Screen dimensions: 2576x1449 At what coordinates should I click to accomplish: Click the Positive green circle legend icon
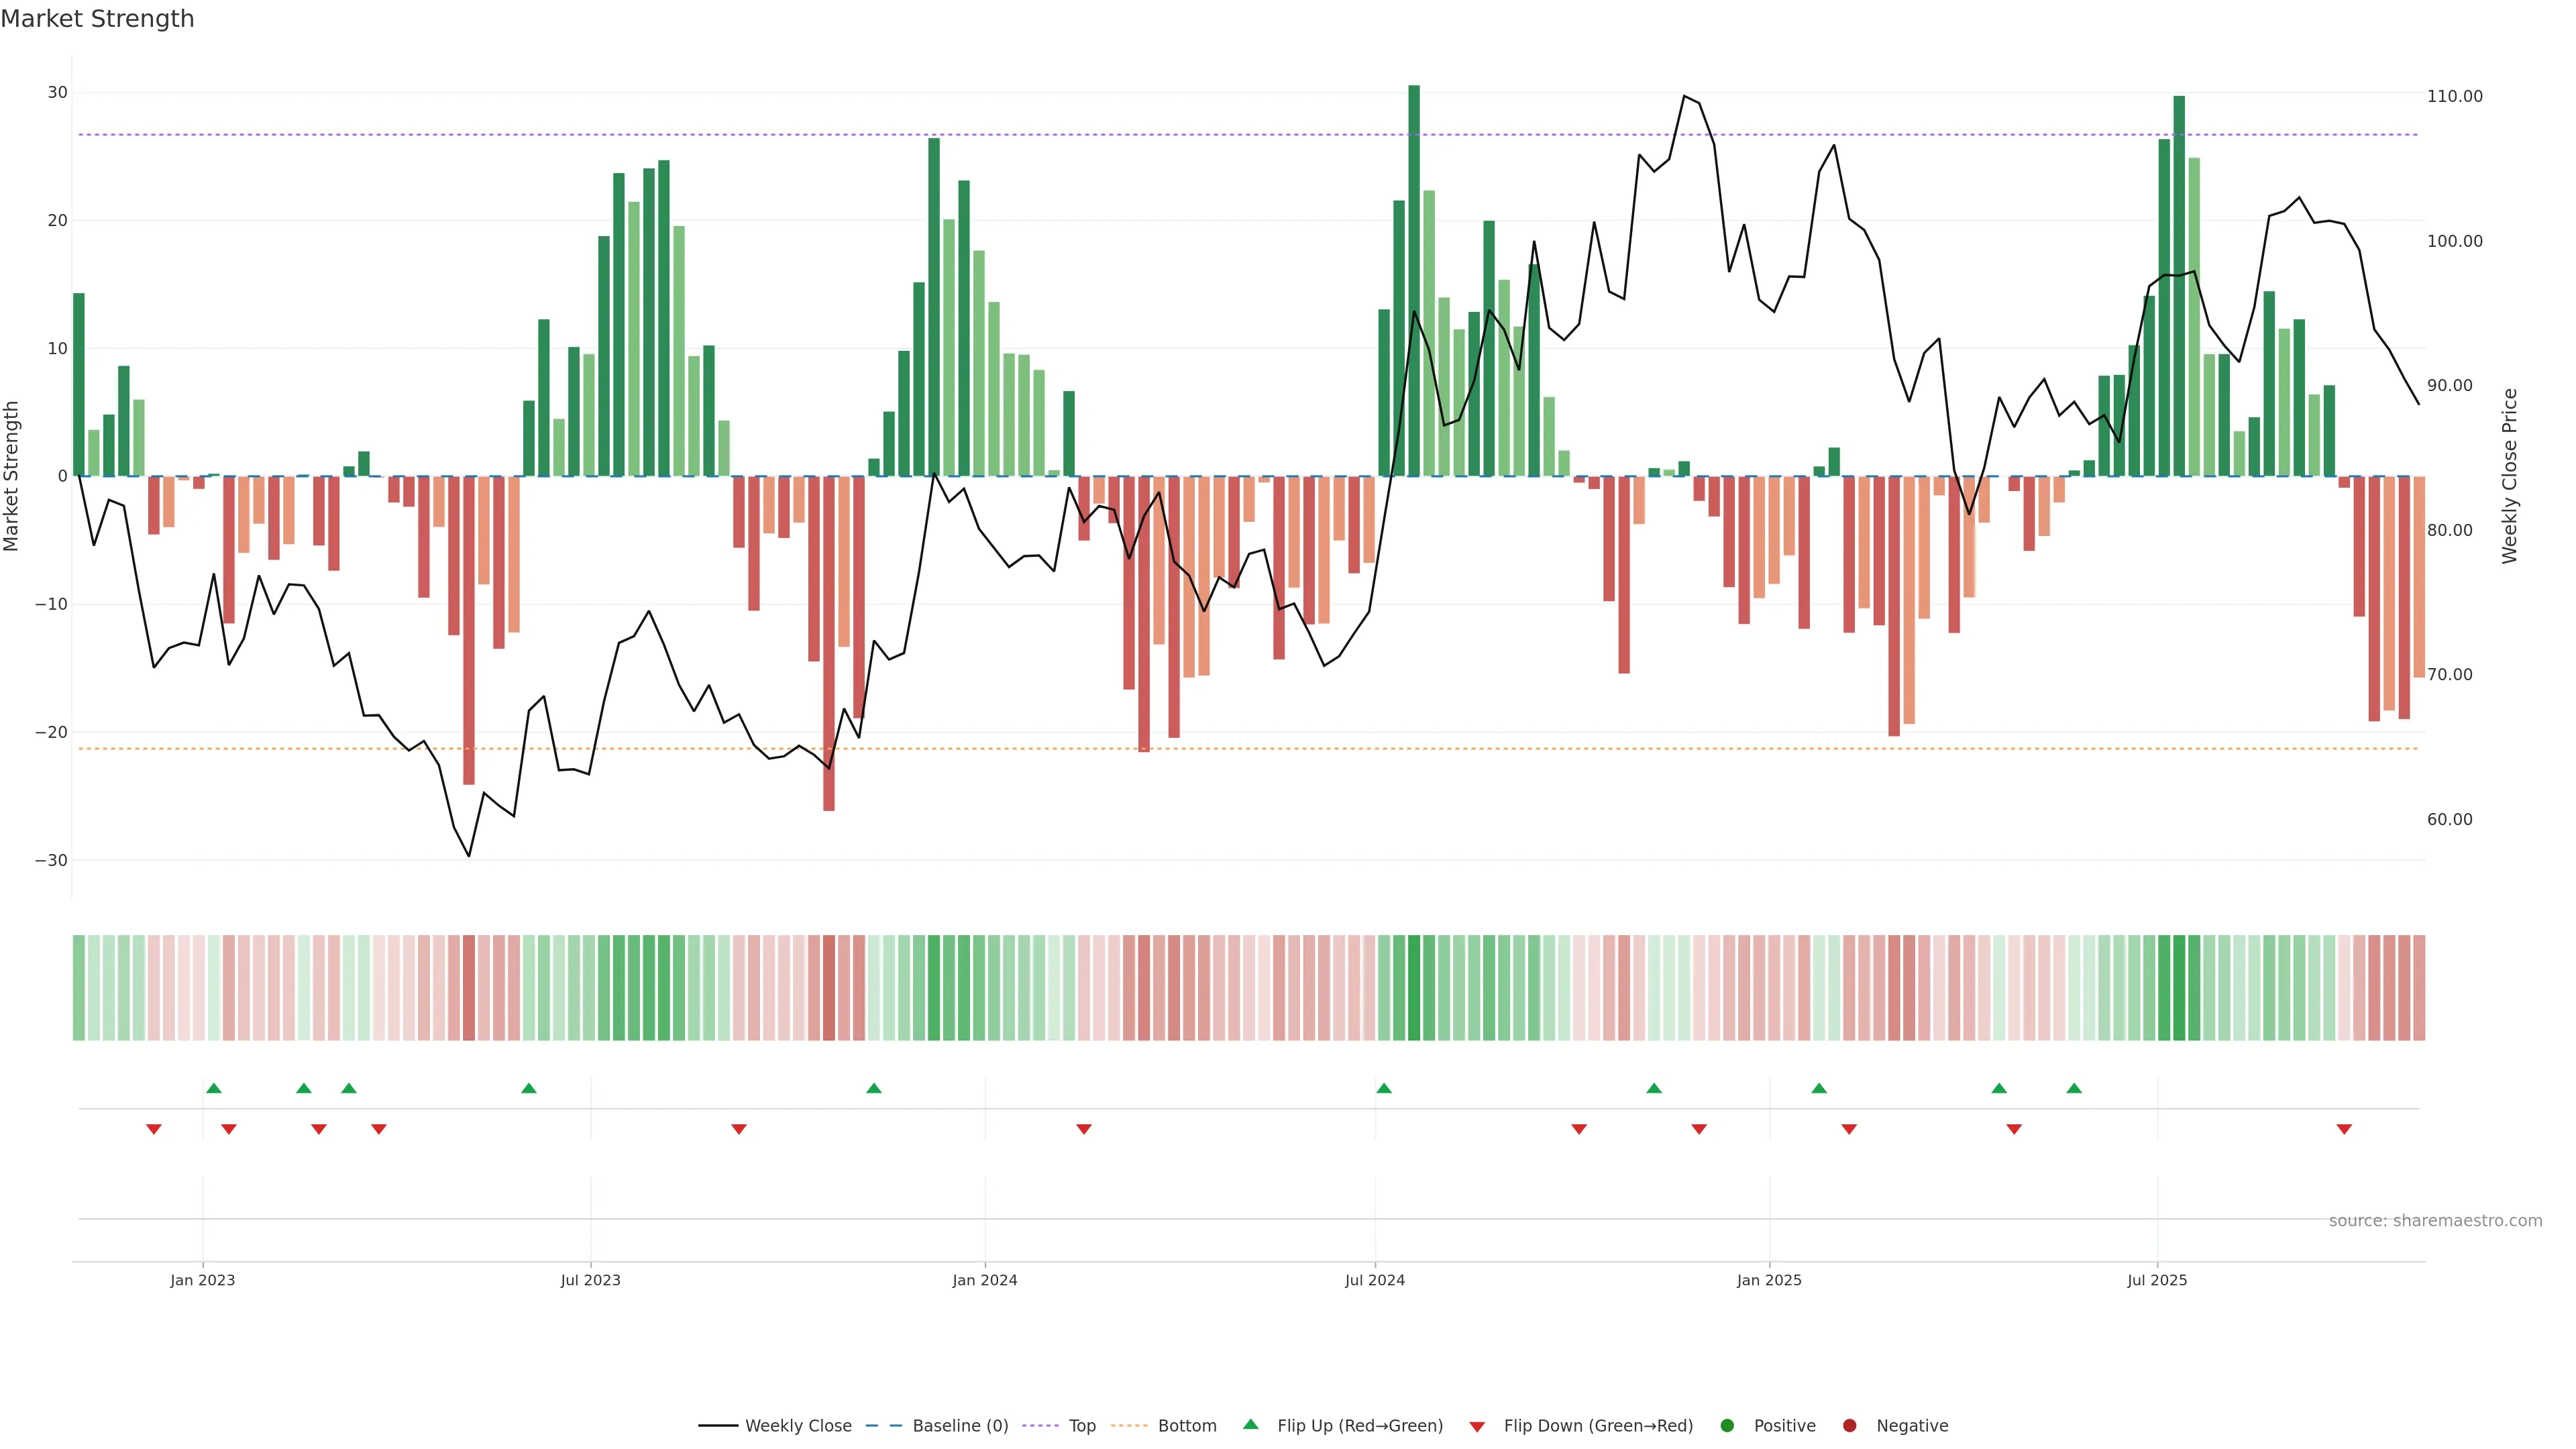click(x=1727, y=1426)
